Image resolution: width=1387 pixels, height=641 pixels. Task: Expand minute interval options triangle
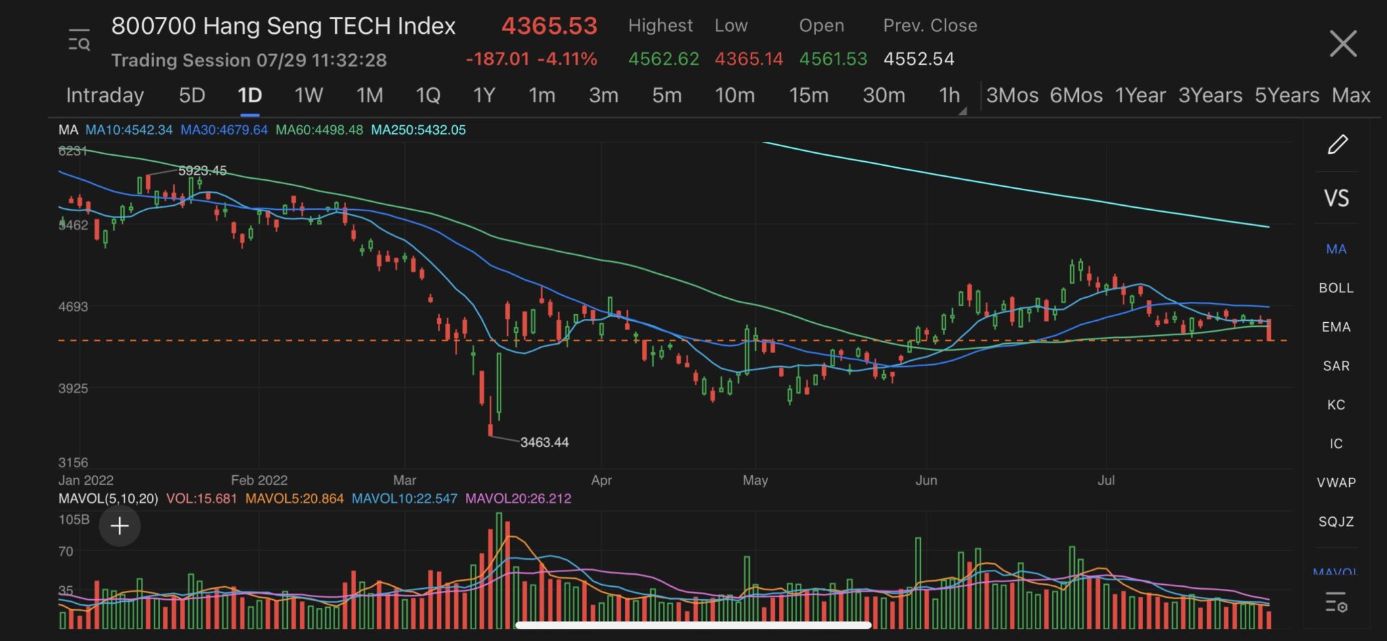tap(962, 110)
